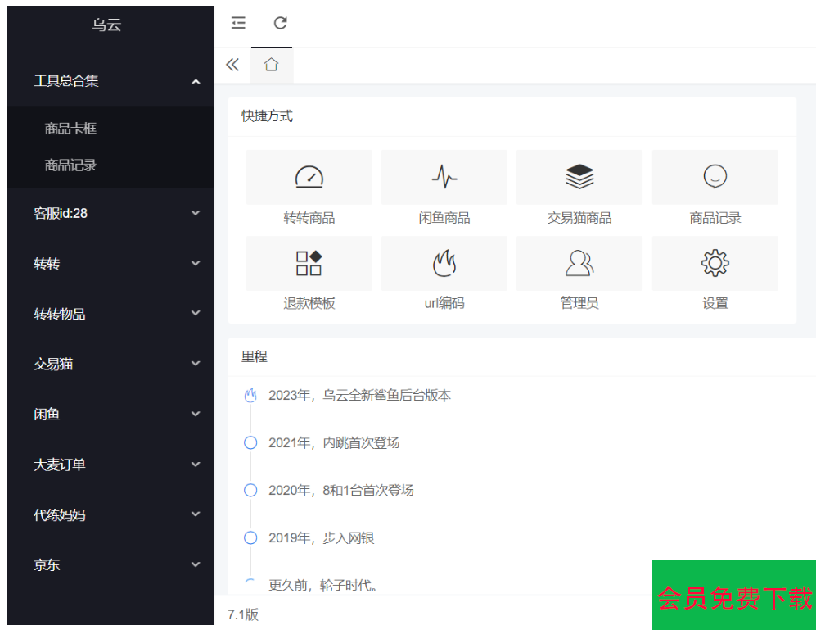Open the 转转商品 shortcut icon

pos(309,176)
